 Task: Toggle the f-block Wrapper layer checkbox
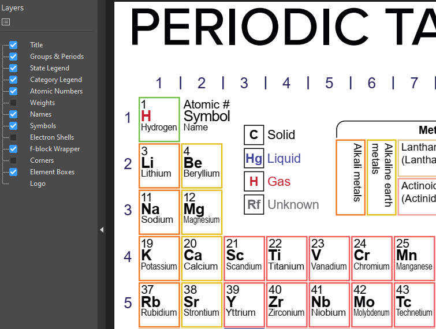pos(13,149)
